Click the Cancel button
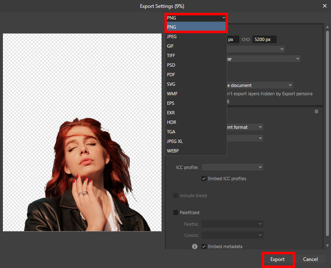This screenshot has height=268, width=331. coord(310,259)
